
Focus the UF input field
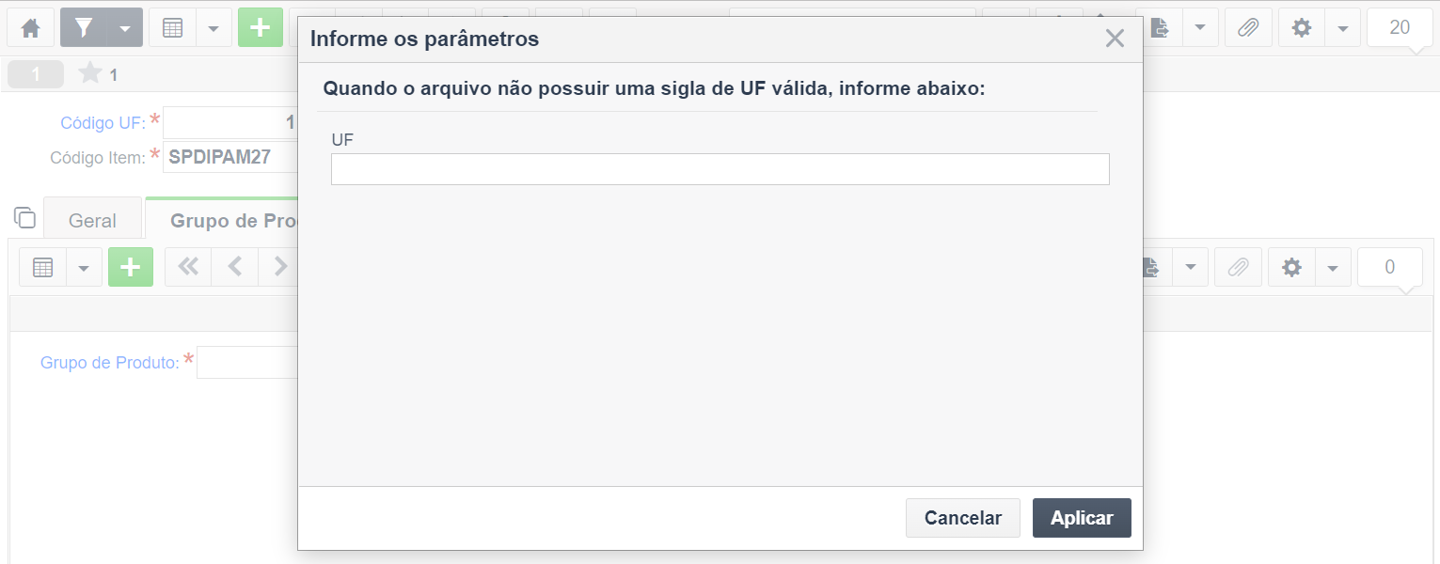[x=720, y=169]
